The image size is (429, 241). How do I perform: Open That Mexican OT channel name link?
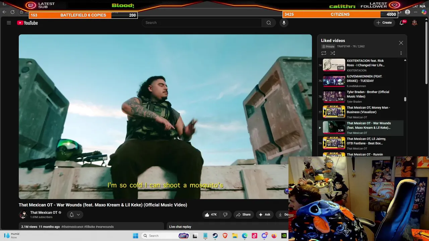pyautogui.click(x=44, y=213)
